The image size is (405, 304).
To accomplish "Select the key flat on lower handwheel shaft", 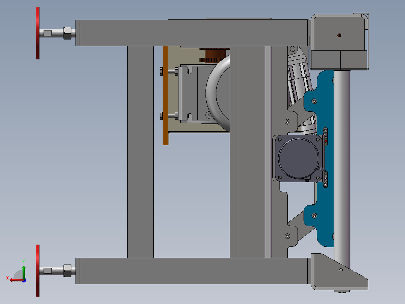I will tap(47, 271).
